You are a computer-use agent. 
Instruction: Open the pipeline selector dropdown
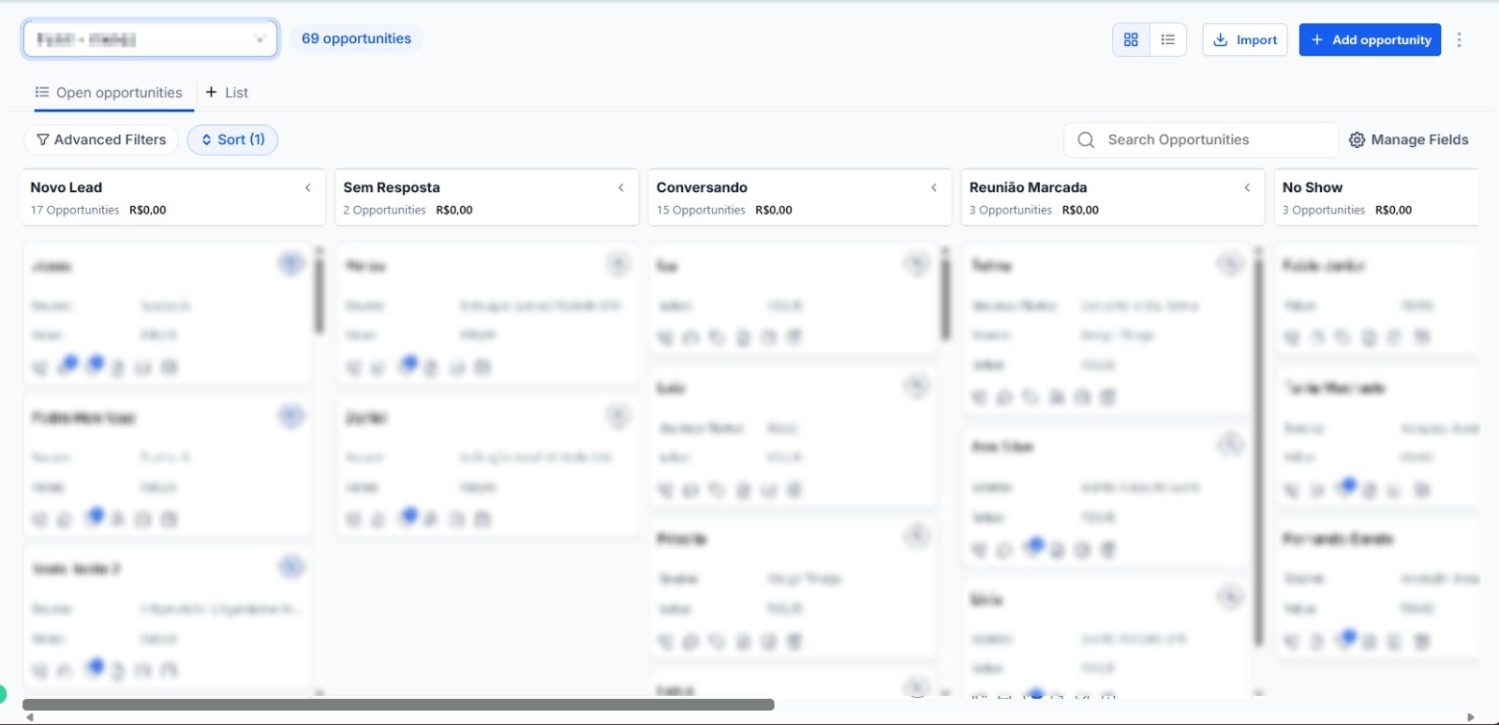point(151,39)
